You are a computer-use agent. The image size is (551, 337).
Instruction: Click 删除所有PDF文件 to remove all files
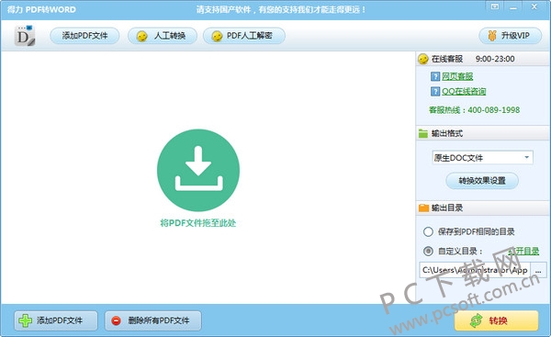pos(152,320)
